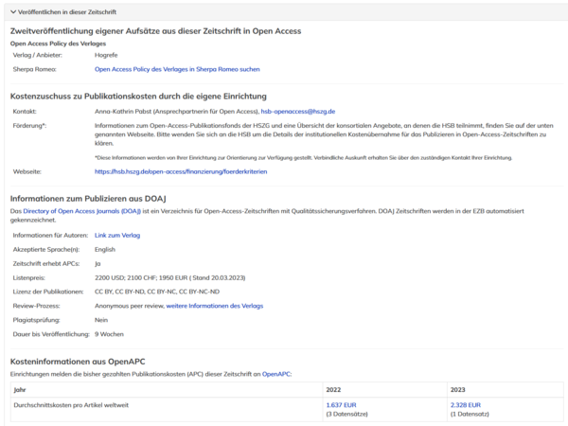568x426 pixels.
Task: Click the "Durchschnittskosten pro Artikel weltweit" row label
Action: (71, 404)
